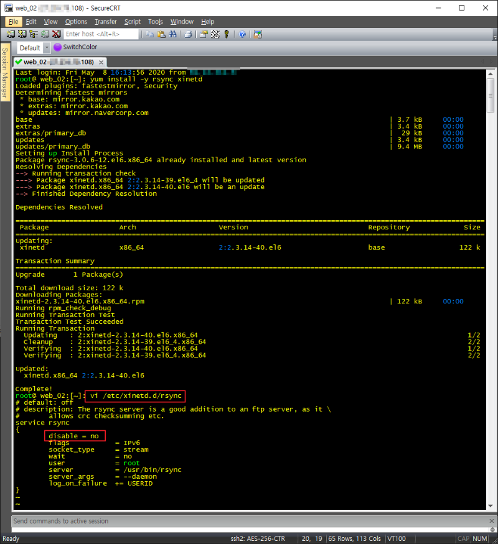
Task: Open the Script menu
Action: point(132,22)
